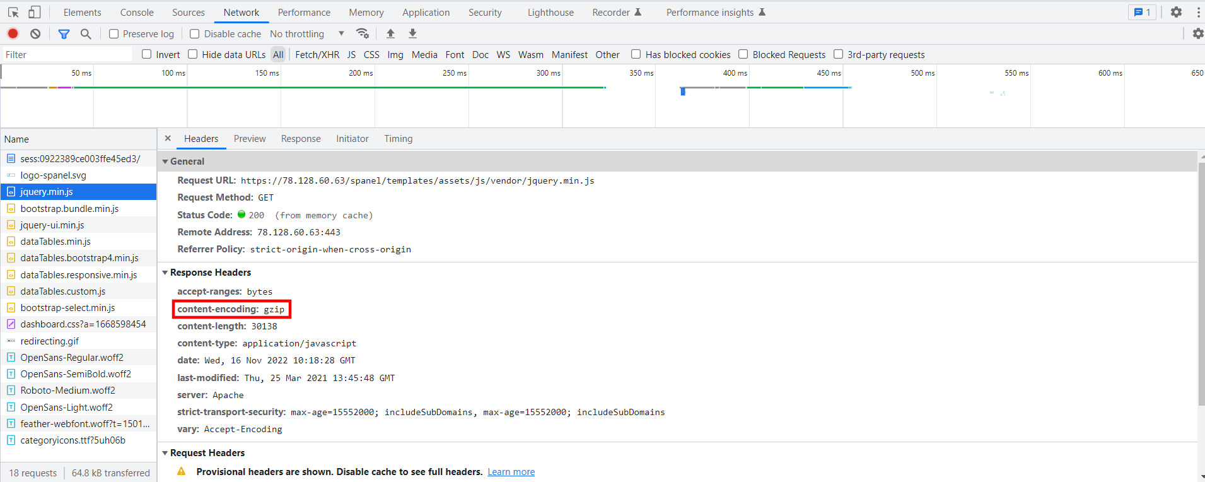Enable Disable cache checkbox
Screen dimensions: 1205x482
[195, 34]
